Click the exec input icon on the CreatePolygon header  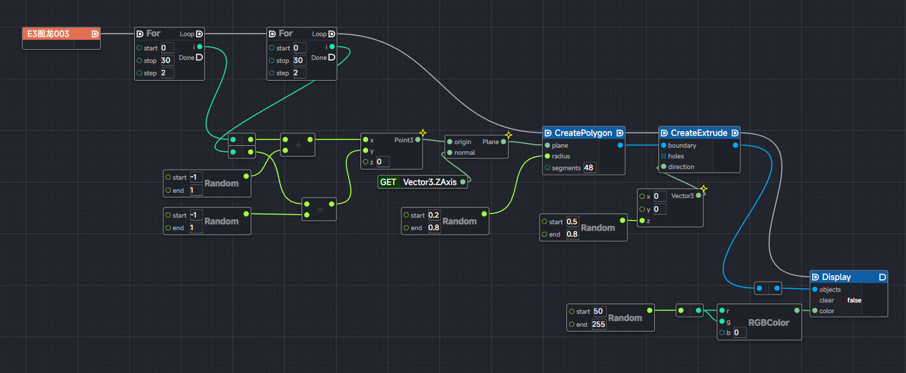click(547, 133)
